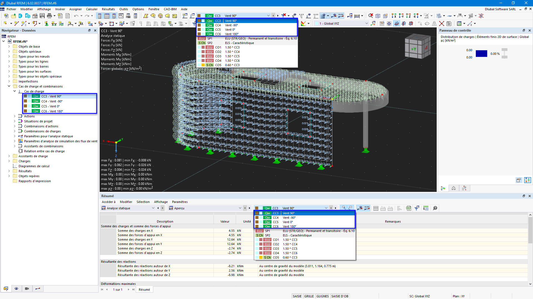Select the Isometric view icon

point(378,16)
